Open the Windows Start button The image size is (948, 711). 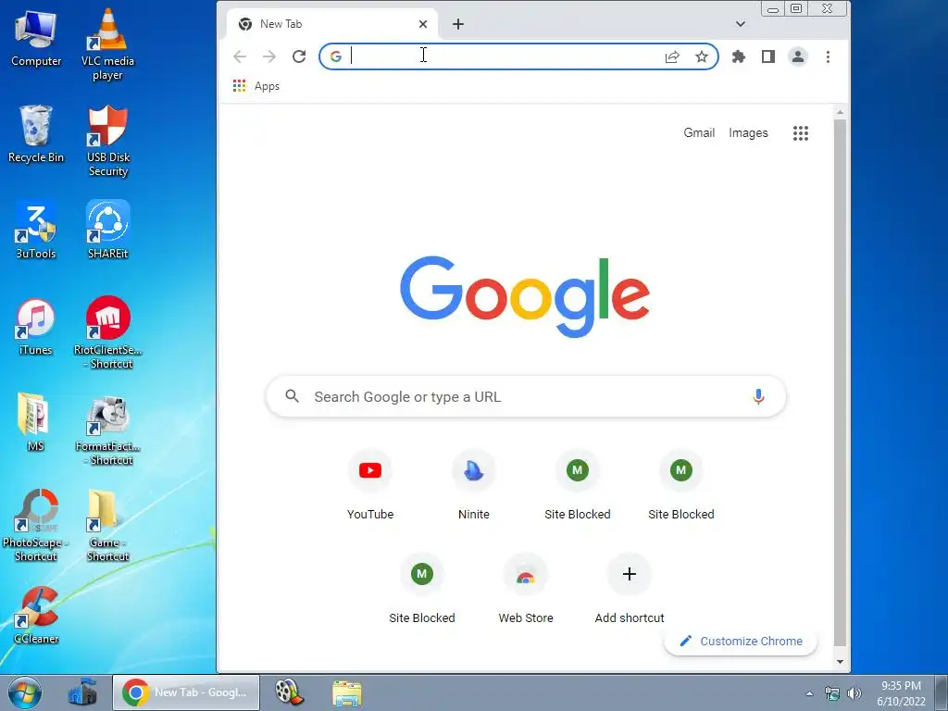coord(25,692)
